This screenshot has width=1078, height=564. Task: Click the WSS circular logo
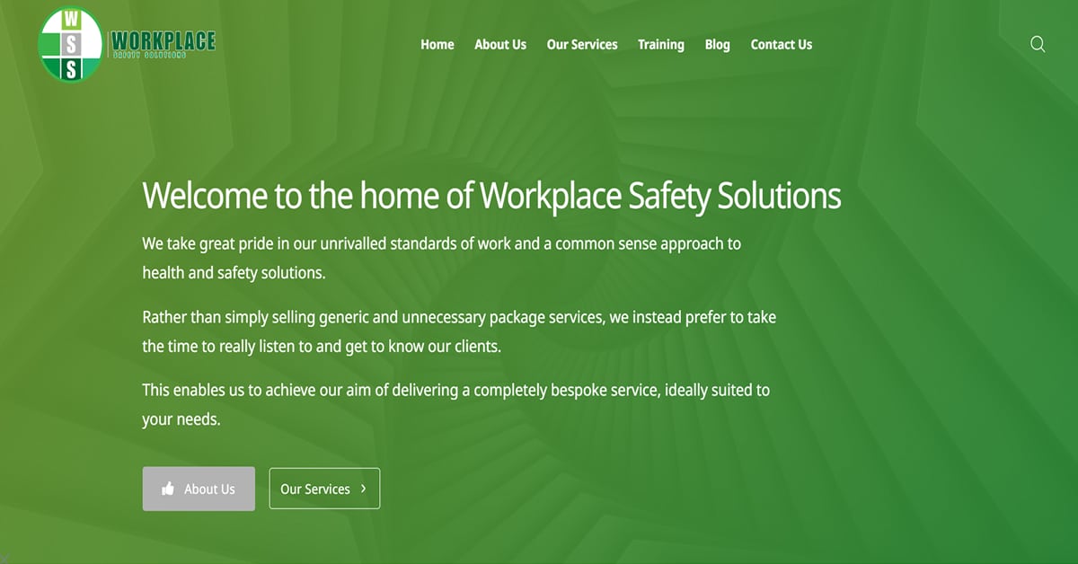tap(72, 44)
